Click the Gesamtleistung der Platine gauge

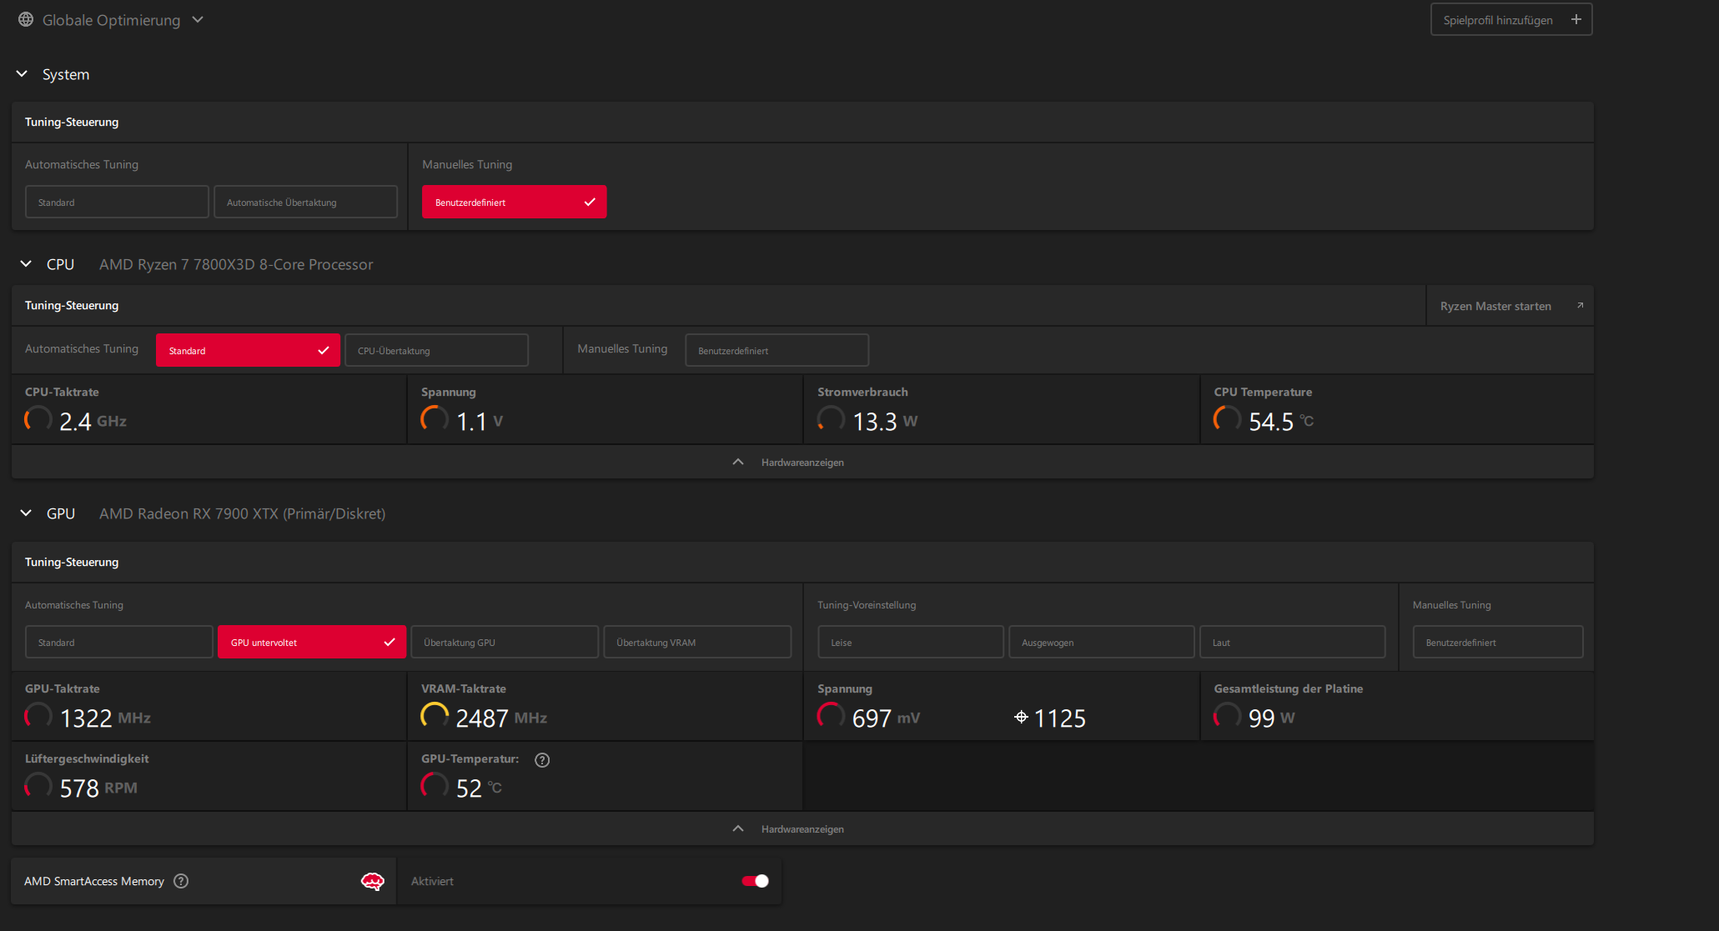[1227, 716]
